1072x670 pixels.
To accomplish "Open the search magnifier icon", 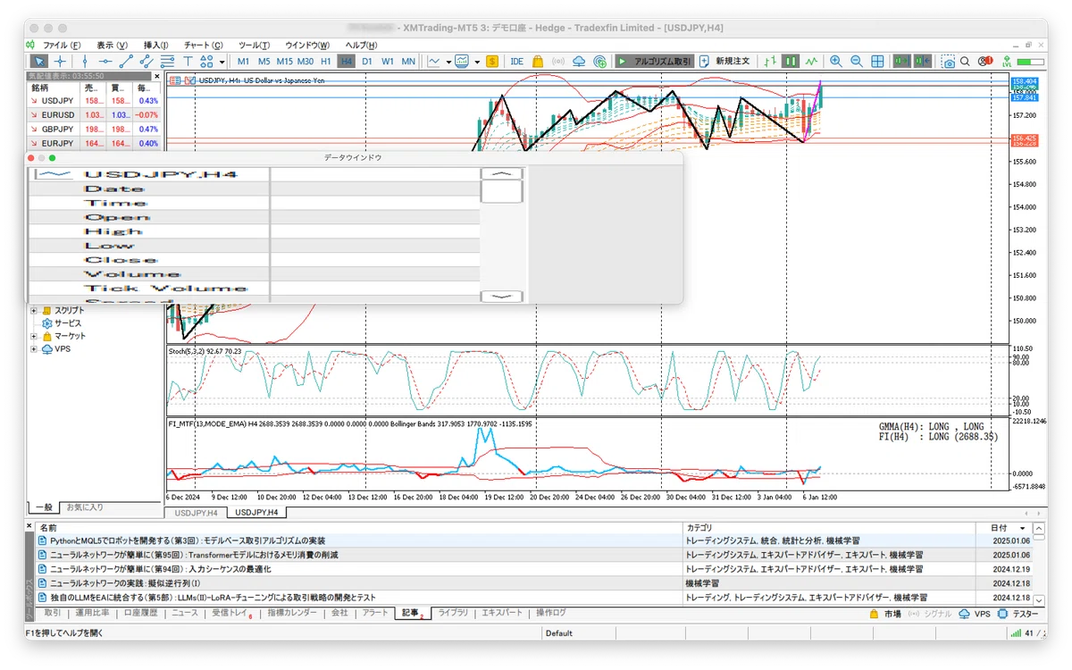I will click(x=965, y=62).
